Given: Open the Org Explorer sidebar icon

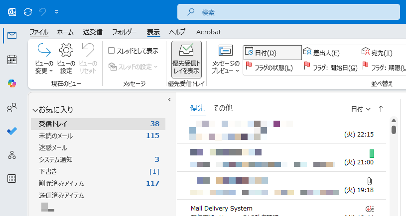Looking at the screenshot, I should [12, 155].
